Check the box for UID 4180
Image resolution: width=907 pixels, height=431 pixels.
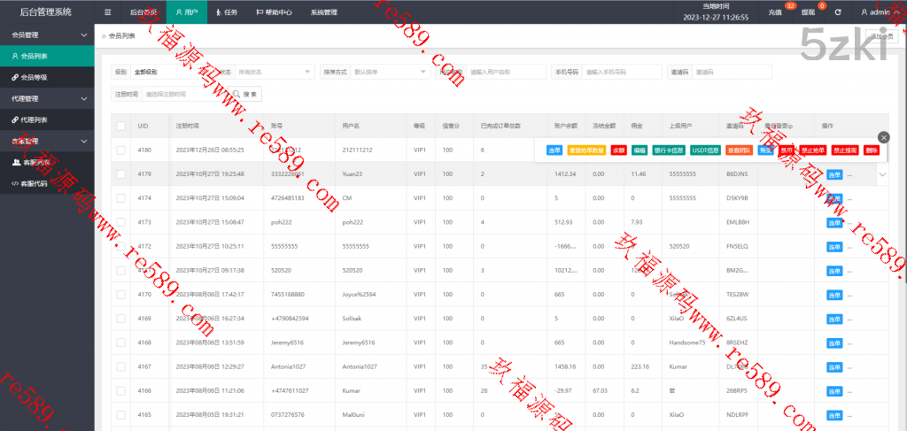tap(120, 150)
